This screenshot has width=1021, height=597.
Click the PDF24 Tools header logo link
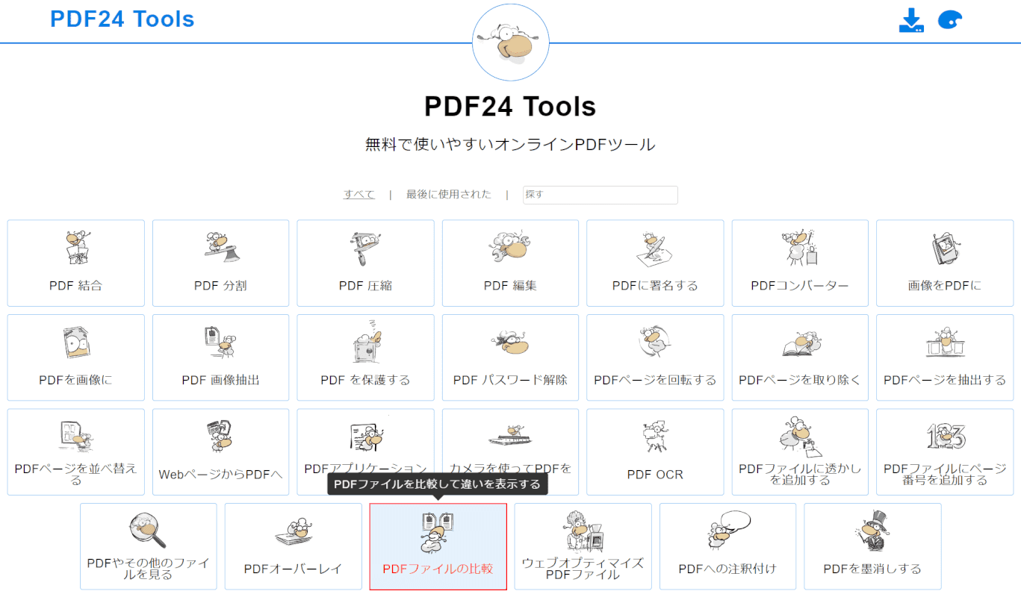[122, 19]
